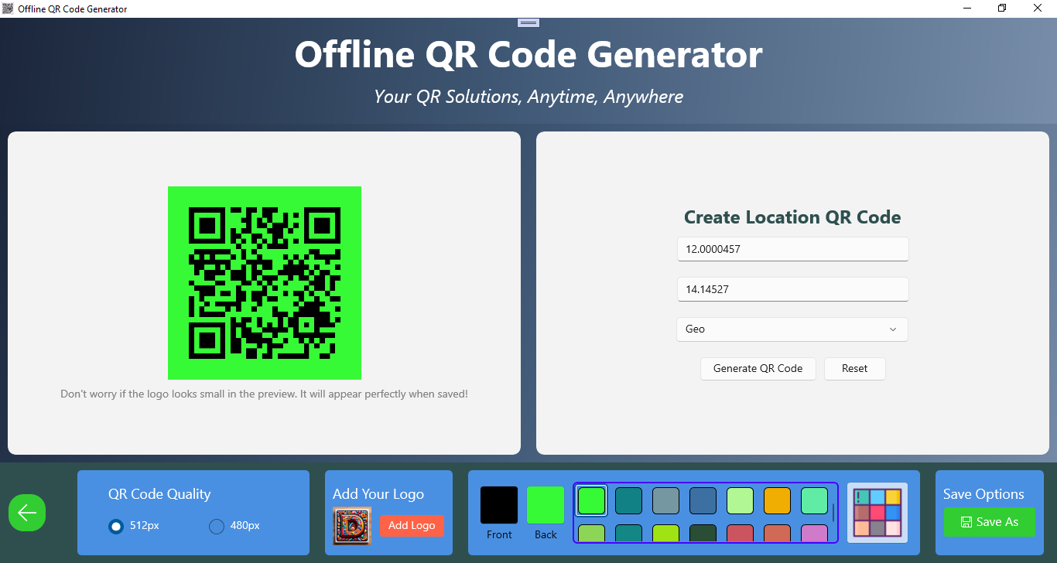Viewport: 1057px width, 563px height.
Task: Save the QR code with Save As
Action: [989, 522]
